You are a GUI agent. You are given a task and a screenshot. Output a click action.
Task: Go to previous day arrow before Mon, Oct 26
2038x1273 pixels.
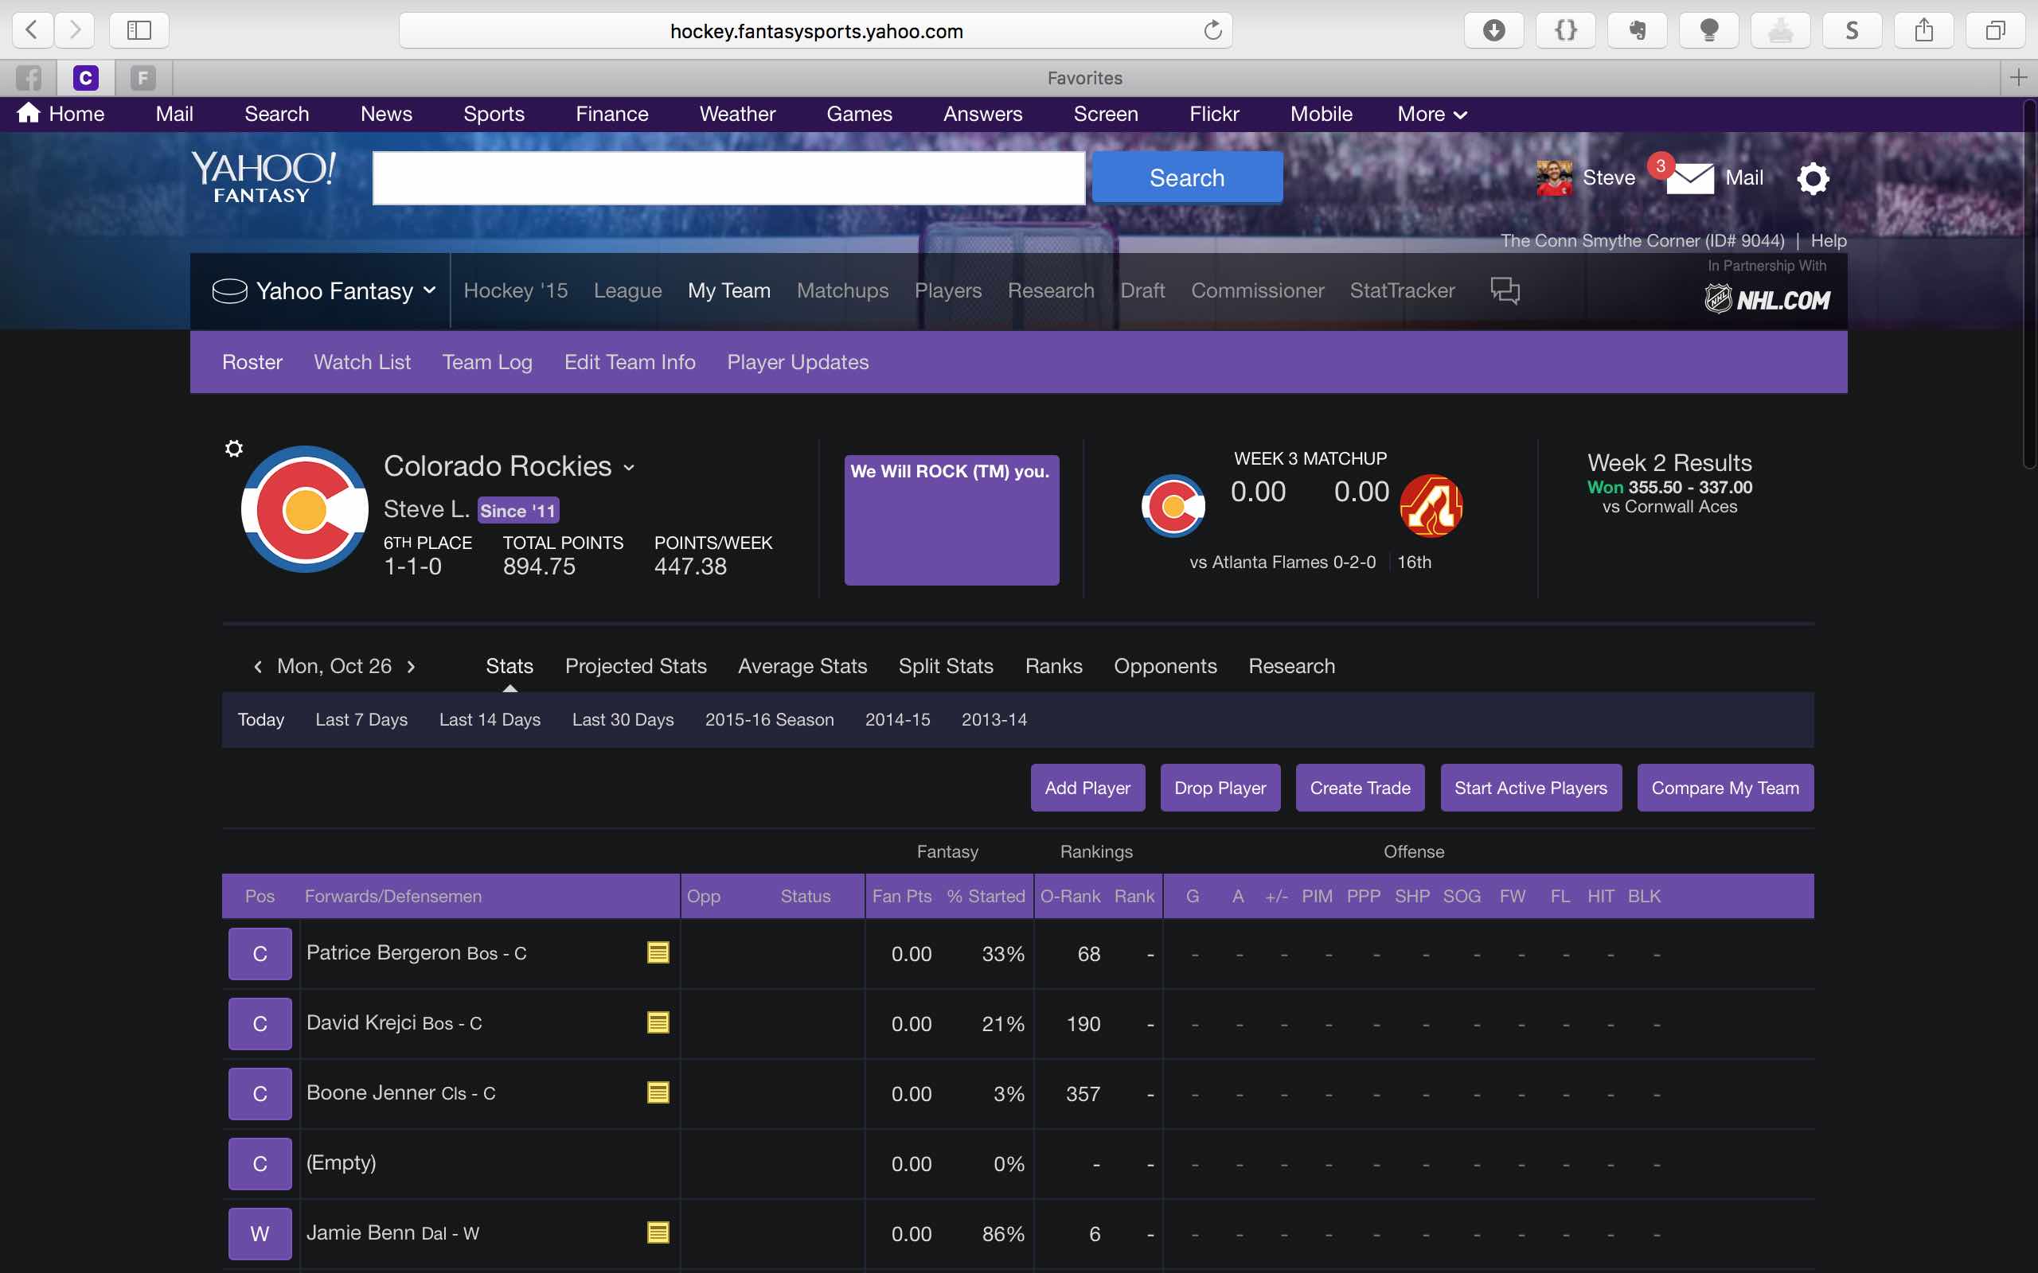[x=258, y=667]
